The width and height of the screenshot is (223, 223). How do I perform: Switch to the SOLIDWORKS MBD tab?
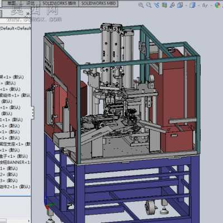[x=99, y=3]
